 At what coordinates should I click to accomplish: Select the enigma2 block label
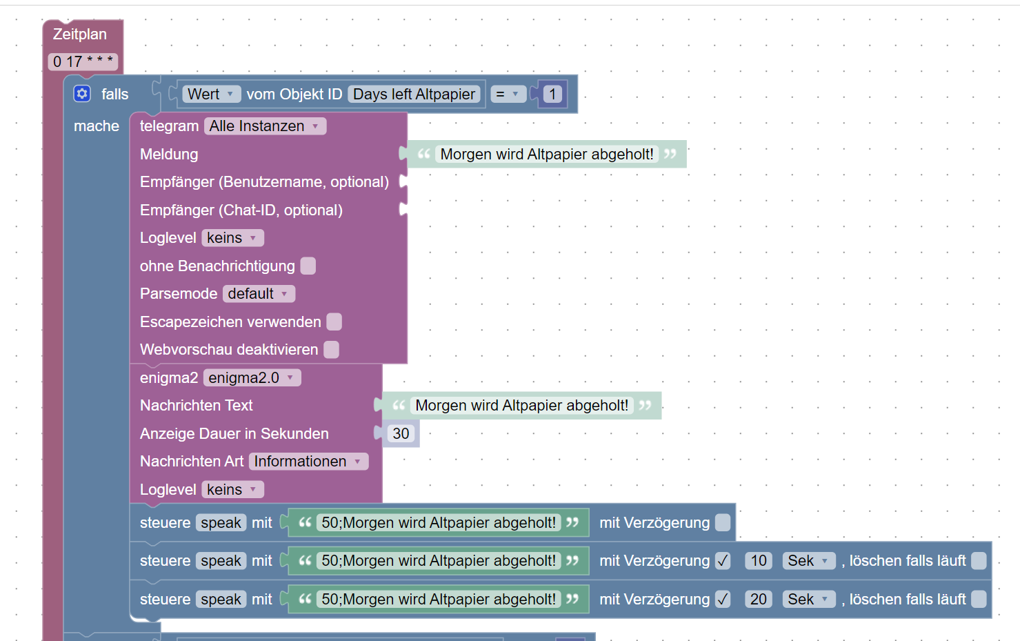(169, 378)
